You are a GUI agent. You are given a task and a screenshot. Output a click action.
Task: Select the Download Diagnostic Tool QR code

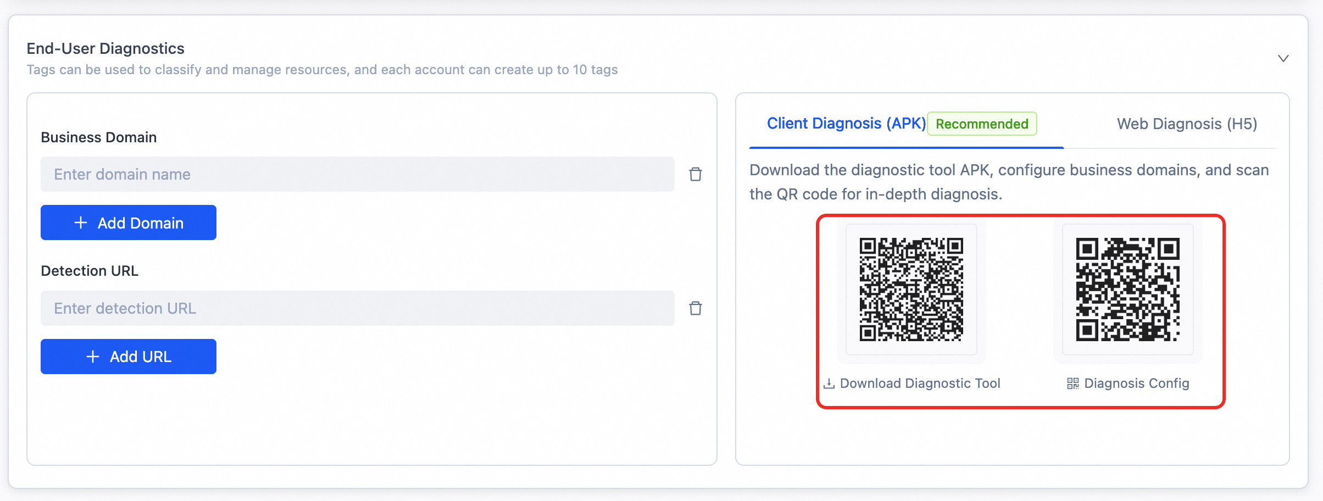click(911, 290)
